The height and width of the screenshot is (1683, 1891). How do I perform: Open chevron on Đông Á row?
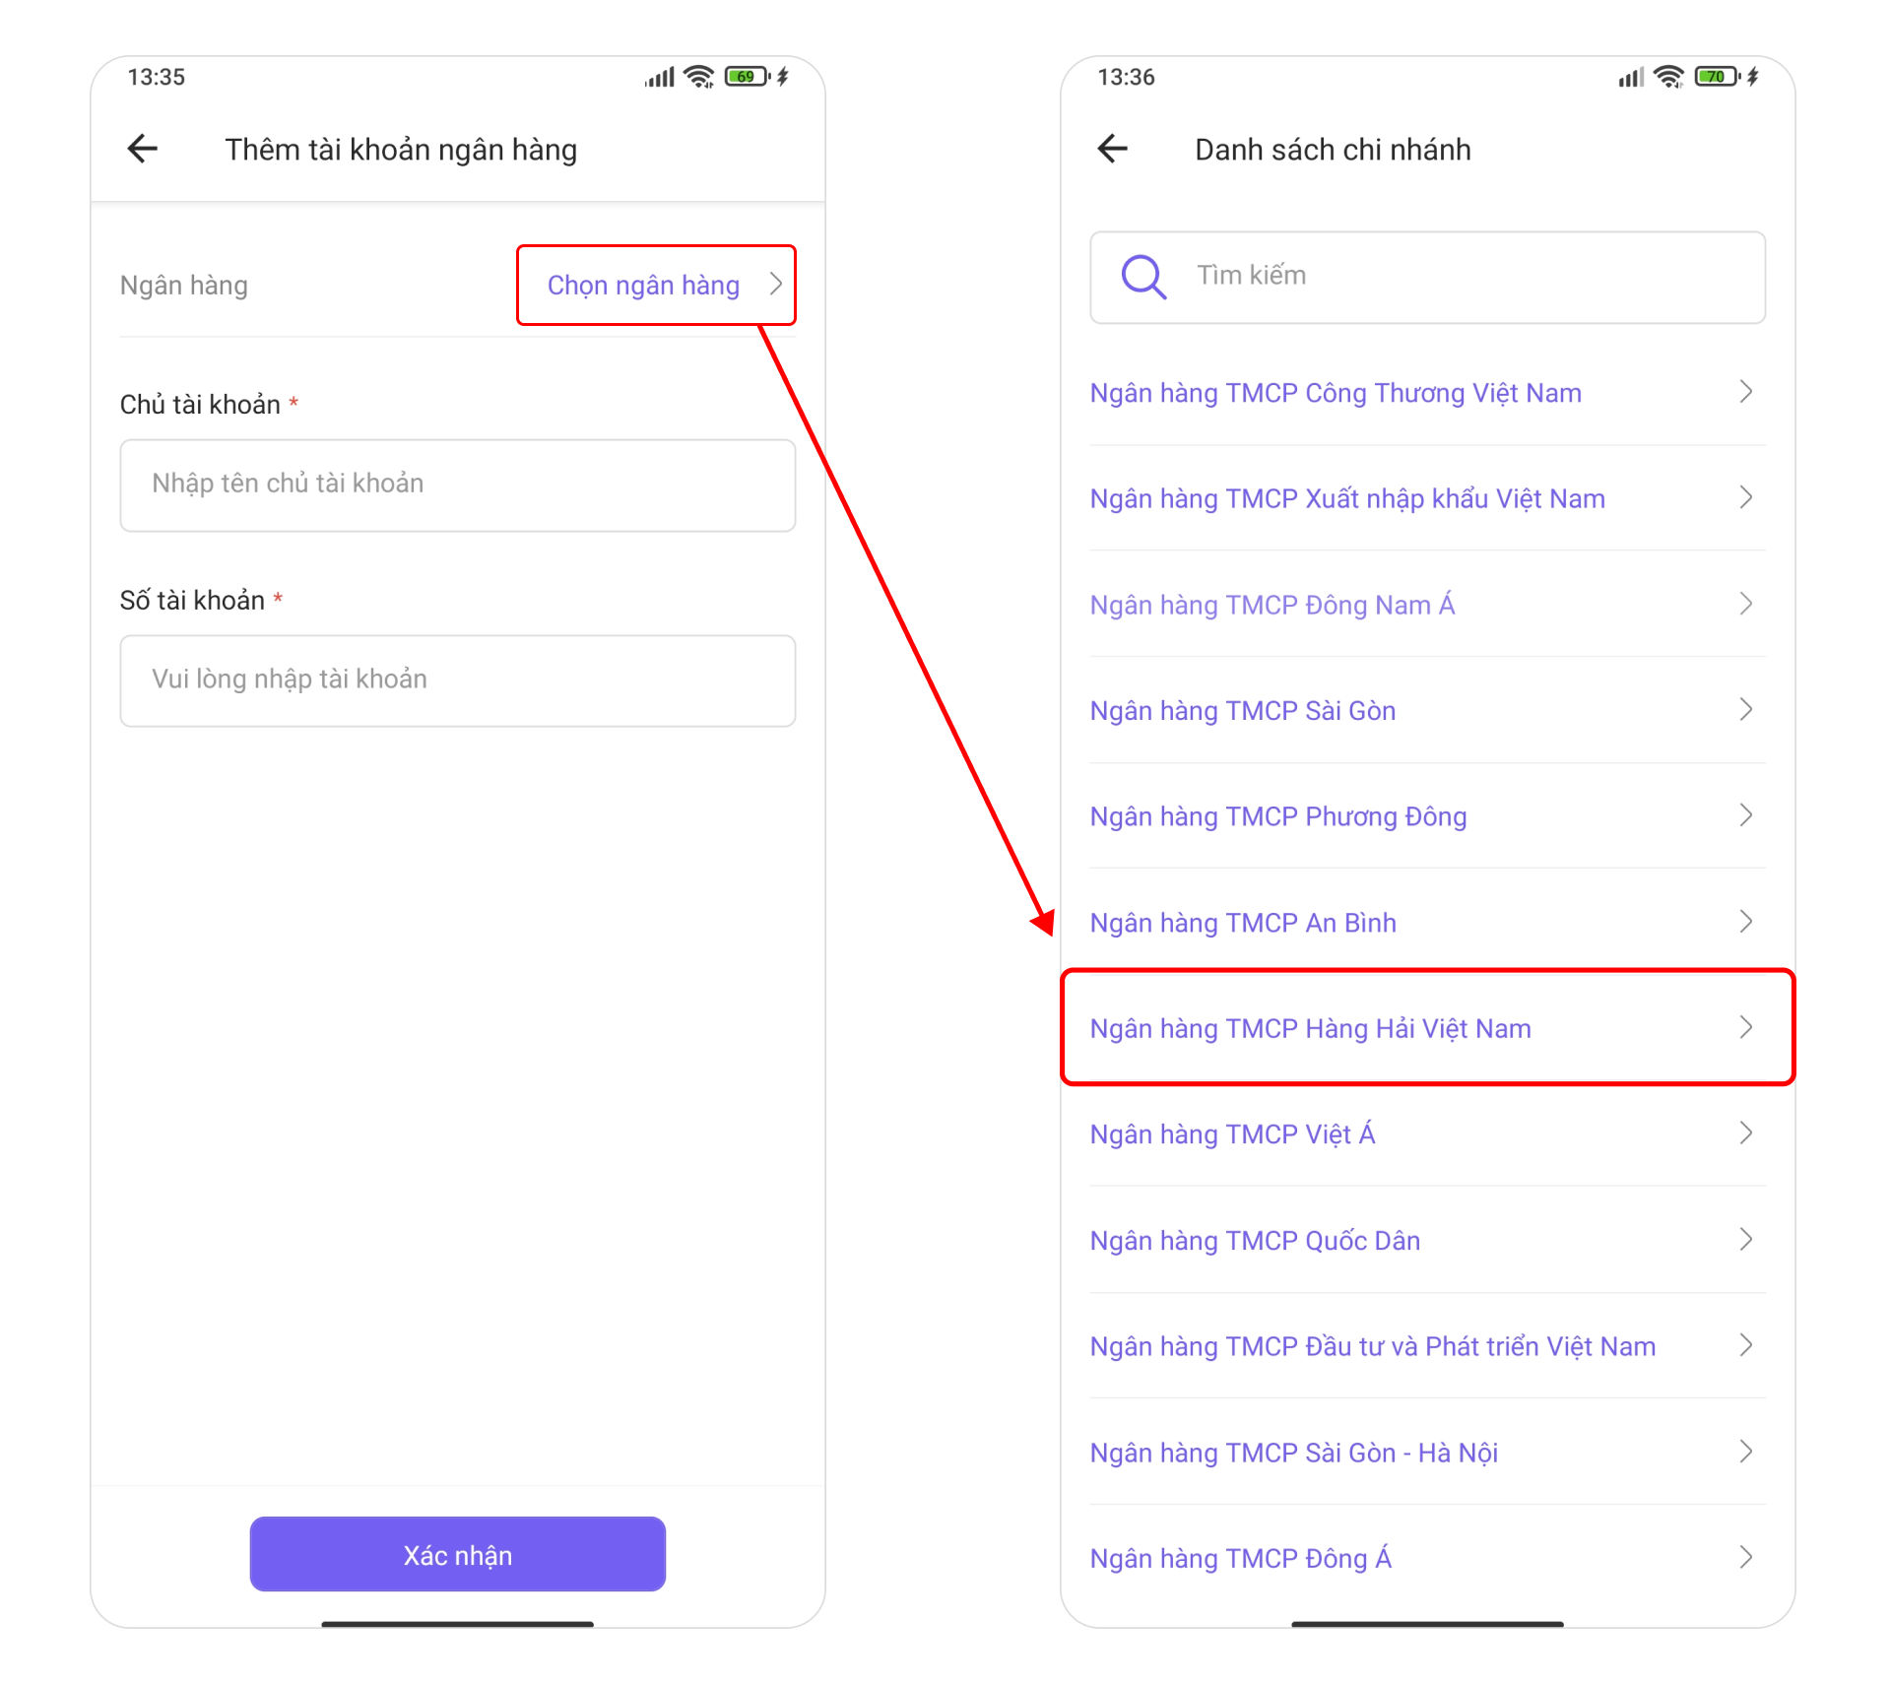click(1746, 1557)
